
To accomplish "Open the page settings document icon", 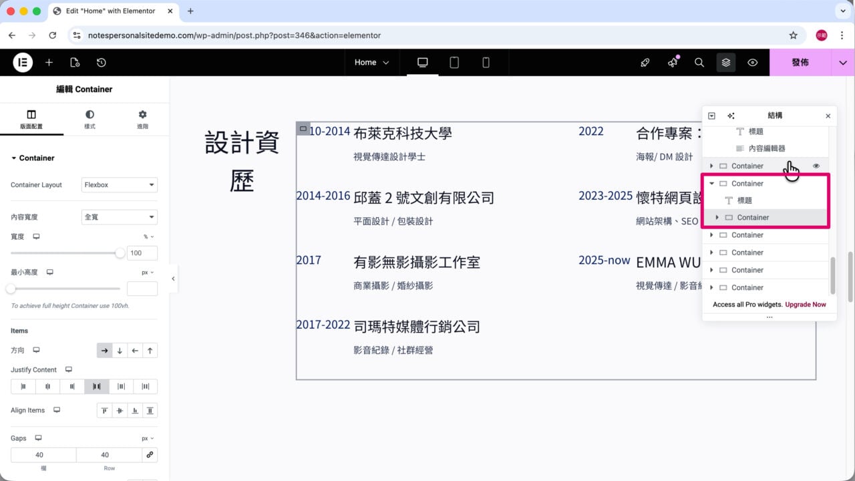I will (75, 62).
